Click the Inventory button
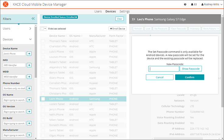Image resolution: width=224 pixels, height=140 pixels. [194, 29]
